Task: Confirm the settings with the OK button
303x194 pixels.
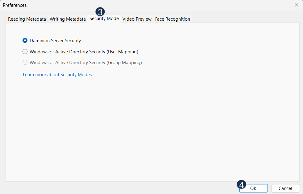Action: [253, 188]
